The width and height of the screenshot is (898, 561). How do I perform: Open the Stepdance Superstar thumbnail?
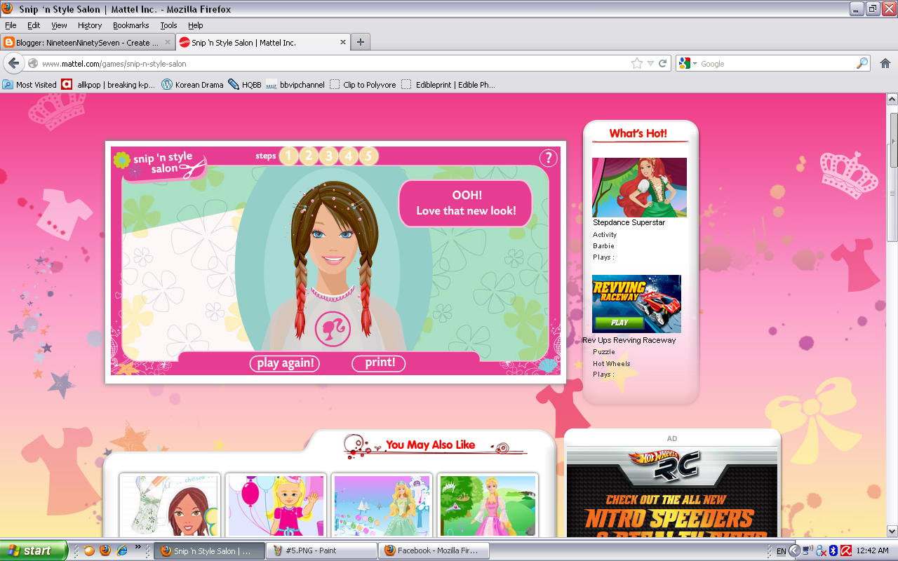pos(639,187)
